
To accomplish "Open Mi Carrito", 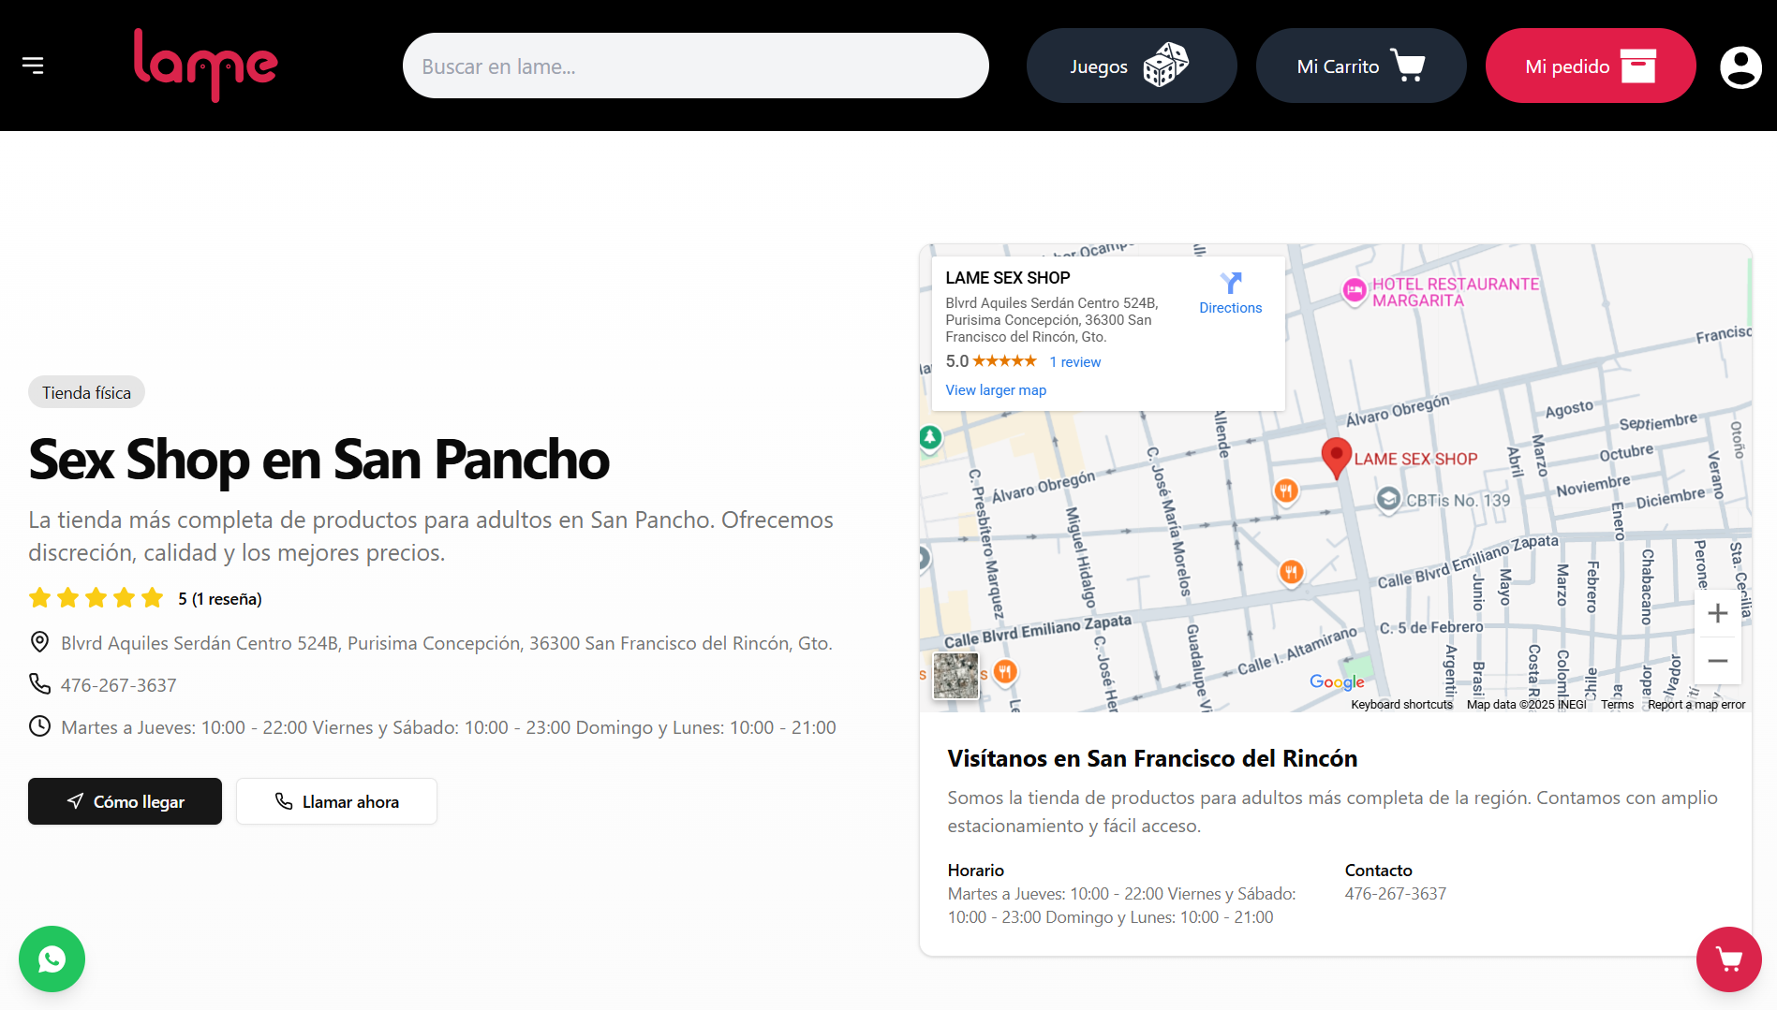I will pyautogui.click(x=1360, y=66).
